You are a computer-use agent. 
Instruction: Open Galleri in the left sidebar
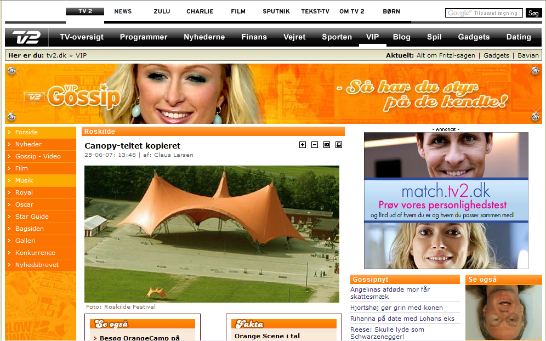[41, 241]
